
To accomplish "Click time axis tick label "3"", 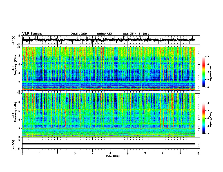I will (x=75, y=153).
